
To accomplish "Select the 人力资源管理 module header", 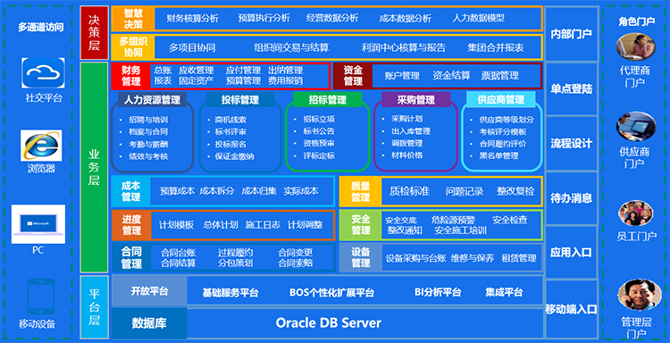I will click(152, 99).
